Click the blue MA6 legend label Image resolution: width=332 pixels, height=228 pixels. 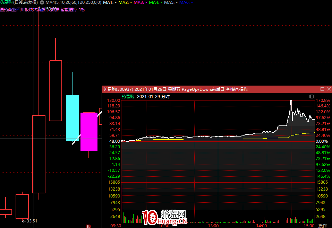tap(184, 2)
